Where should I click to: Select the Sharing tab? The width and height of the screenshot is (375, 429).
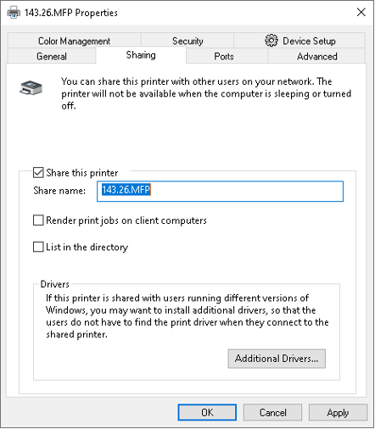pos(141,55)
